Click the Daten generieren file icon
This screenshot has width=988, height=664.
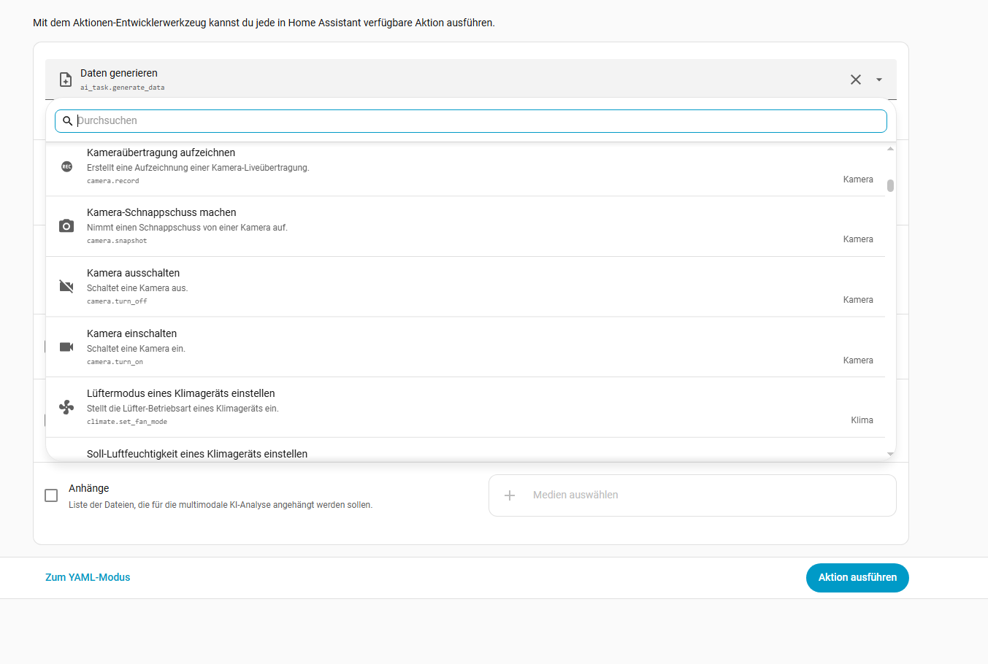tap(65, 80)
